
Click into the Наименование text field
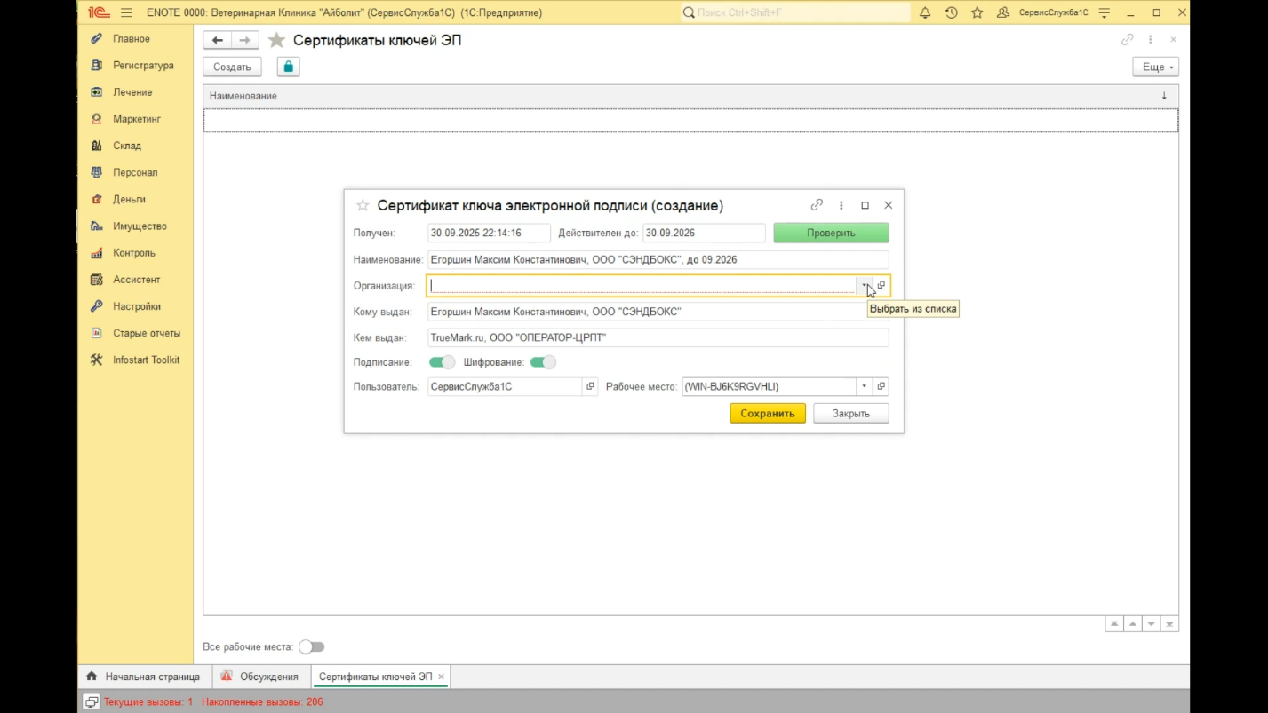click(657, 260)
